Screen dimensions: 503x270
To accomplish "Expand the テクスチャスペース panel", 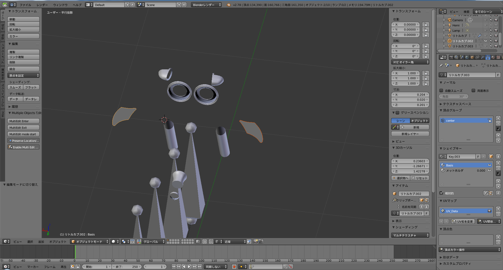I will (x=457, y=104).
